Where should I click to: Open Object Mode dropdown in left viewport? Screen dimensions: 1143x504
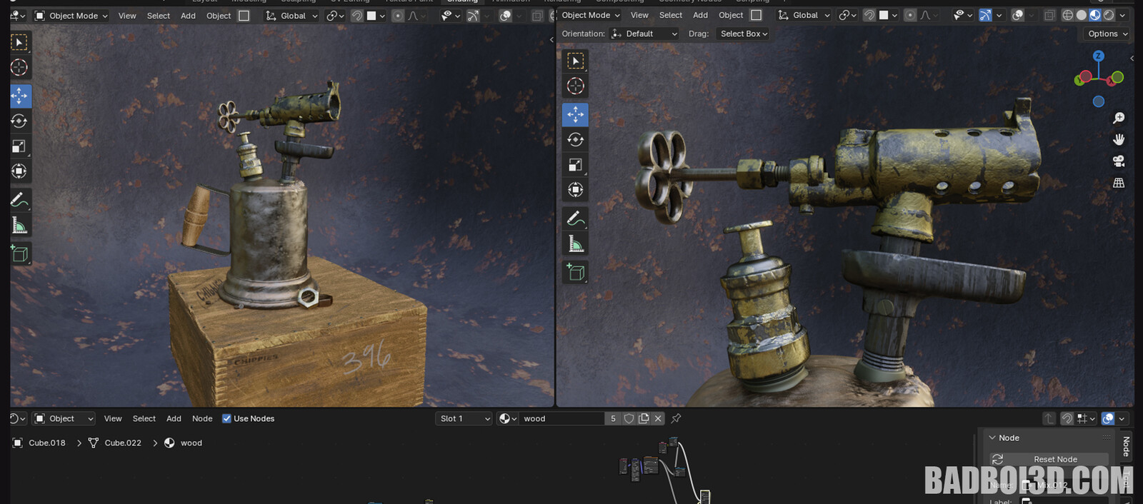click(x=71, y=16)
